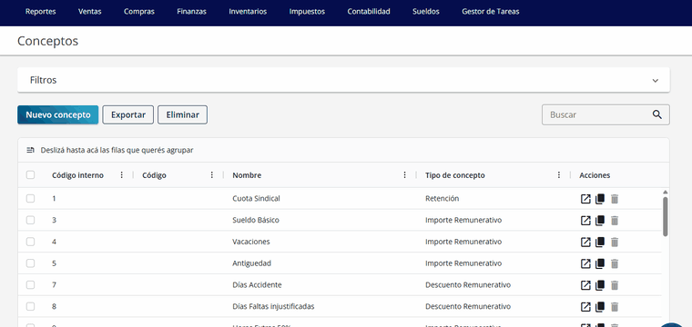The image size is (692, 327).
Task: Tick the Antigüedad row checkbox
Action: (x=30, y=263)
